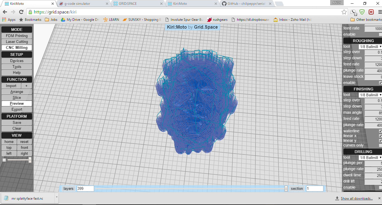The height and width of the screenshot is (205, 382).
Task: Click the Help button
Action: click(17, 73)
